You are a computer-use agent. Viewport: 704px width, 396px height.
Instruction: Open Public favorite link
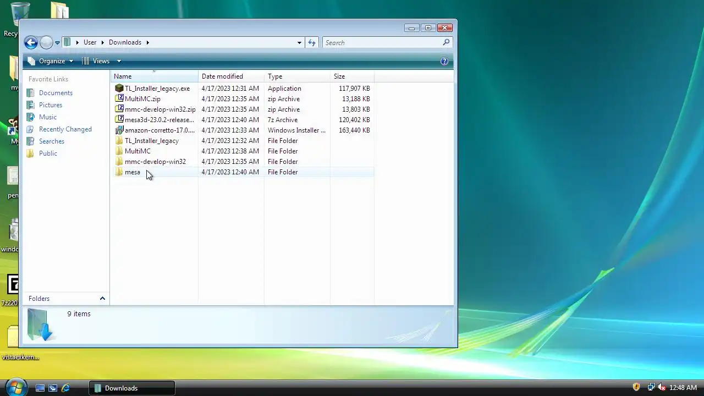coord(48,153)
